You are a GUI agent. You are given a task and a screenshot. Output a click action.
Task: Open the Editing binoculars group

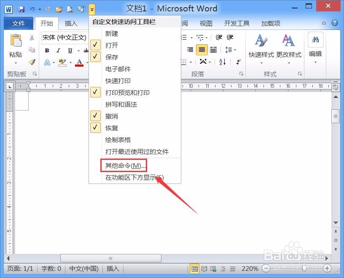(315, 48)
